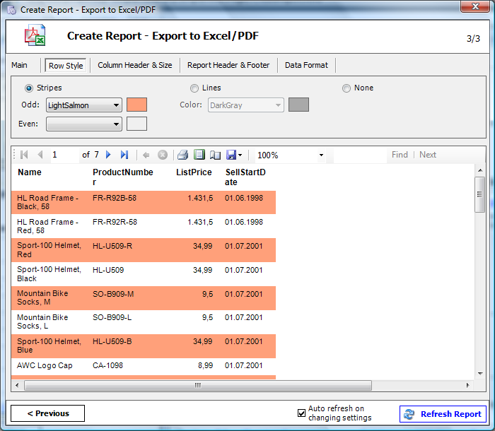Viewport: 495px width, 431px height.
Task: Click the cell HL-U509-R
Action: tap(112, 246)
